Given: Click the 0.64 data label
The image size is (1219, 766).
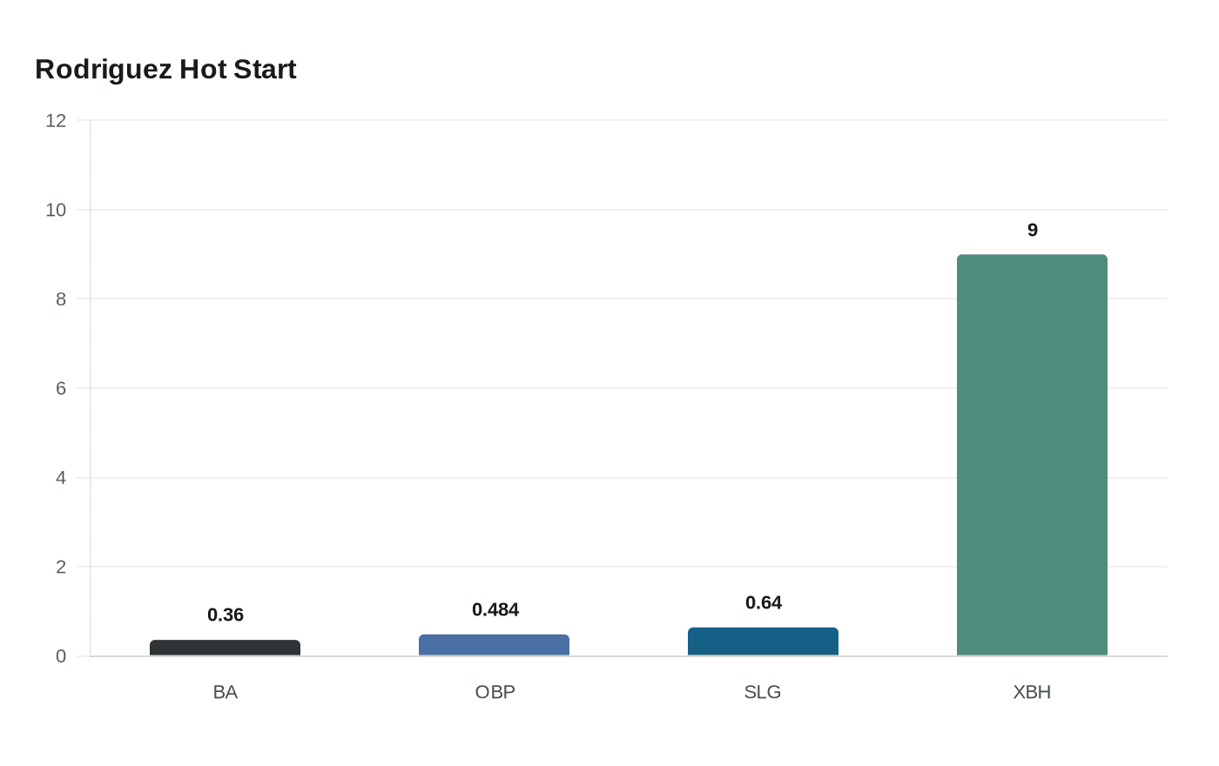Looking at the screenshot, I should pyautogui.click(x=764, y=603).
